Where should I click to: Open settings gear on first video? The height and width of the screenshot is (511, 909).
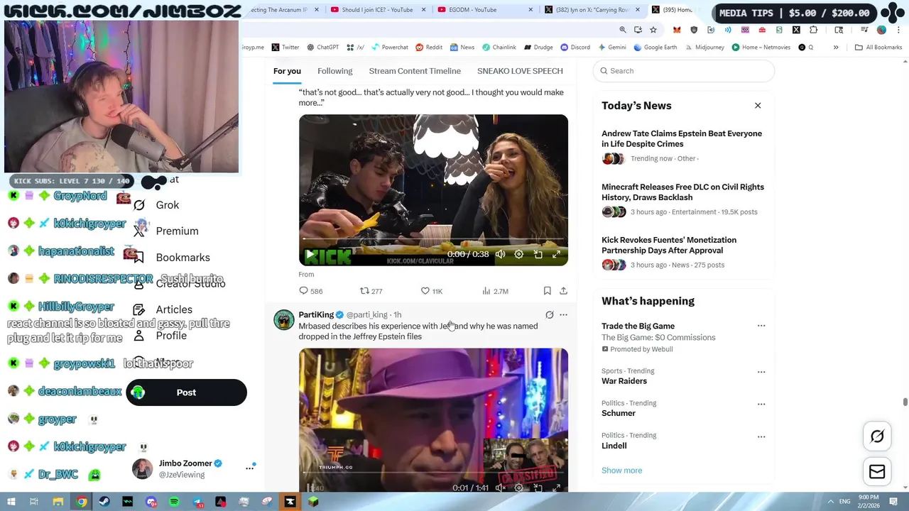click(519, 254)
